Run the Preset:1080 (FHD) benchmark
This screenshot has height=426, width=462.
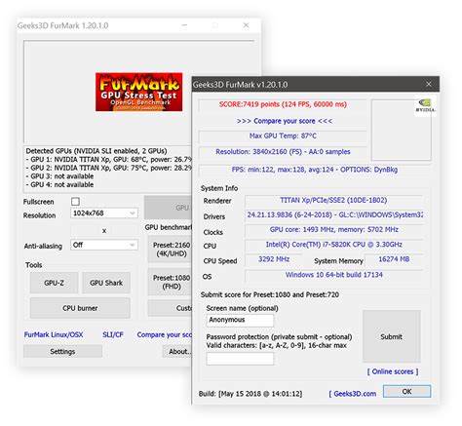(x=170, y=282)
